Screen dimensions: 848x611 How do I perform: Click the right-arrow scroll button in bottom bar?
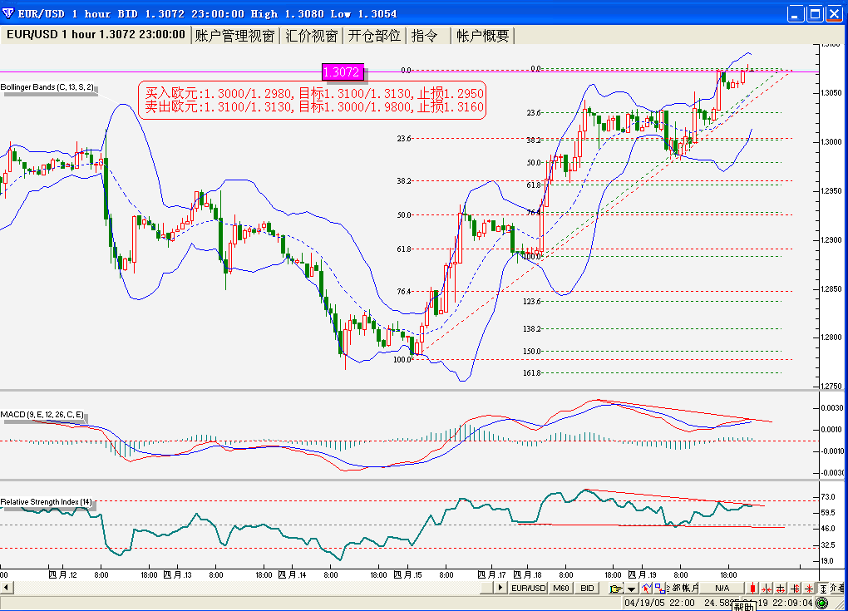coord(500,588)
